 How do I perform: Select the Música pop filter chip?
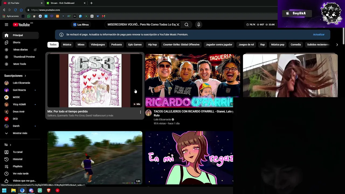pos(278,45)
